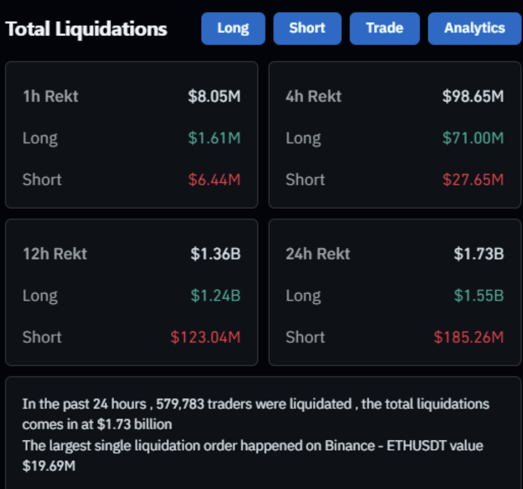The image size is (523, 489).
Task: Select the 4h Rekt label
Action: point(313,96)
